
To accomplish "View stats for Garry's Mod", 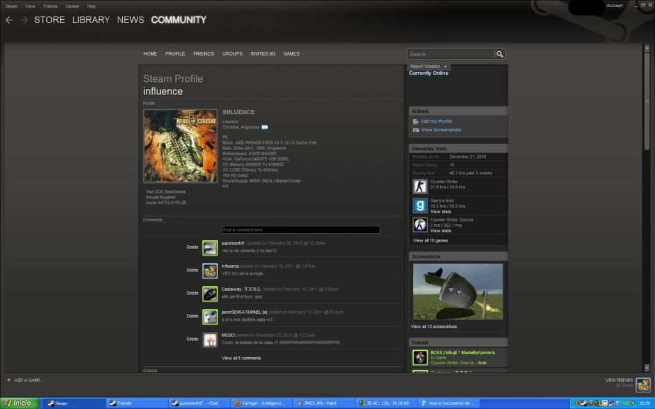I will click(440, 212).
